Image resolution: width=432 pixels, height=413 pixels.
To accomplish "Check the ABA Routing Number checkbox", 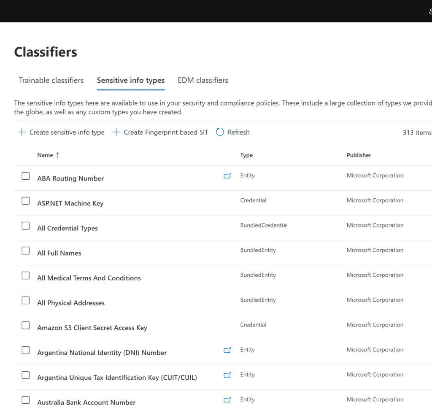I will coord(25,176).
